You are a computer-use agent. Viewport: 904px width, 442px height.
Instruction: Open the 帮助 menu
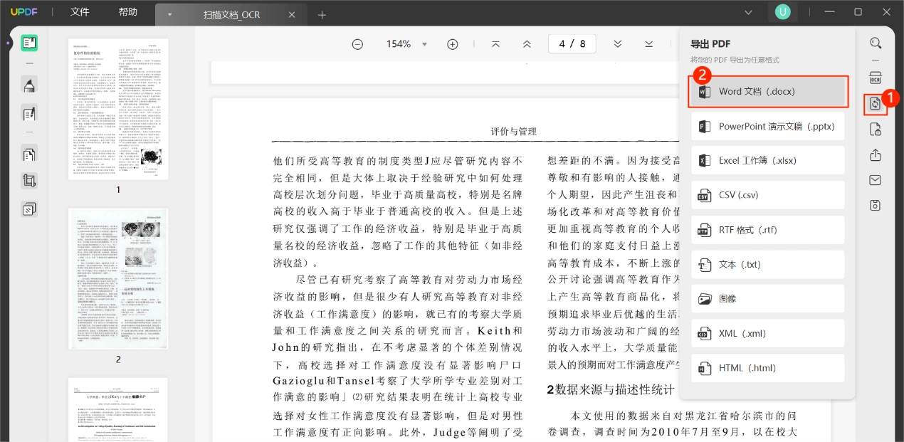(x=128, y=12)
